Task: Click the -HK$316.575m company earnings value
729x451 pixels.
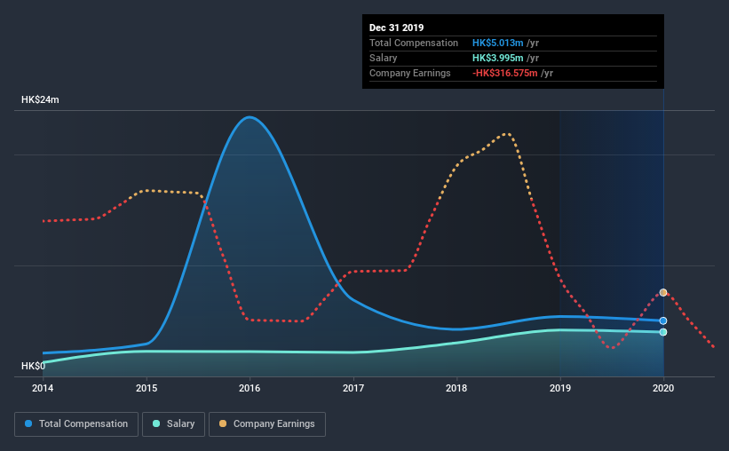Action: (x=505, y=73)
